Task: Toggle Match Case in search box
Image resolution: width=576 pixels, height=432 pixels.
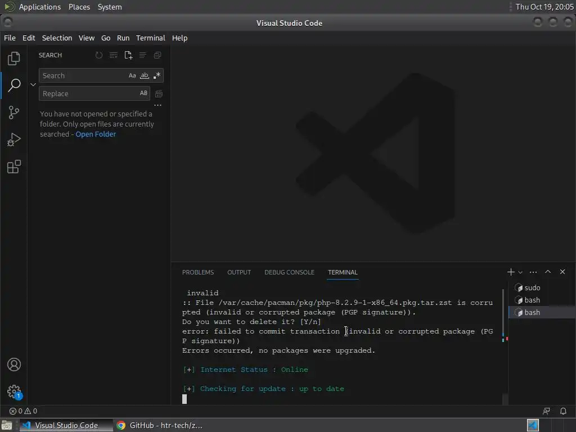Action: click(x=132, y=76)
